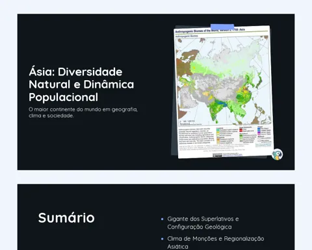312x250 pixels.
Task: Click the description paragraph below the map
Action: 196,136
